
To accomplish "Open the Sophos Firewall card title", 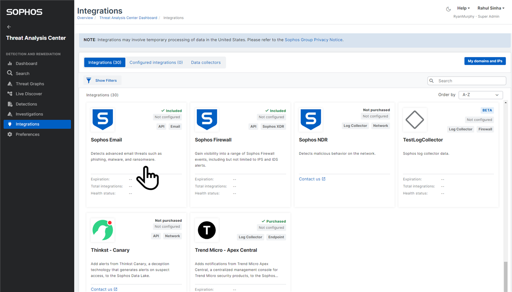I will [x=213, y=140].
